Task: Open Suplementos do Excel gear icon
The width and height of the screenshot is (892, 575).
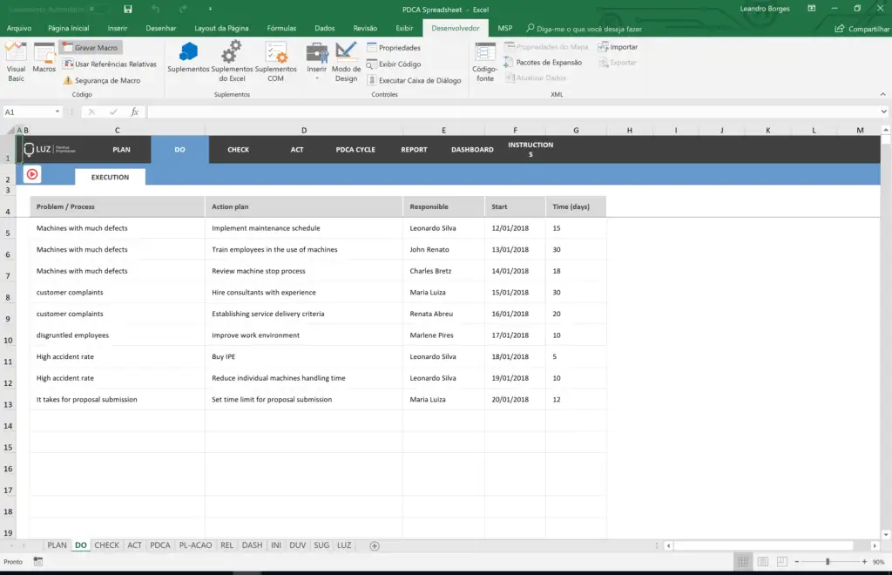Action: pos(232,62)
